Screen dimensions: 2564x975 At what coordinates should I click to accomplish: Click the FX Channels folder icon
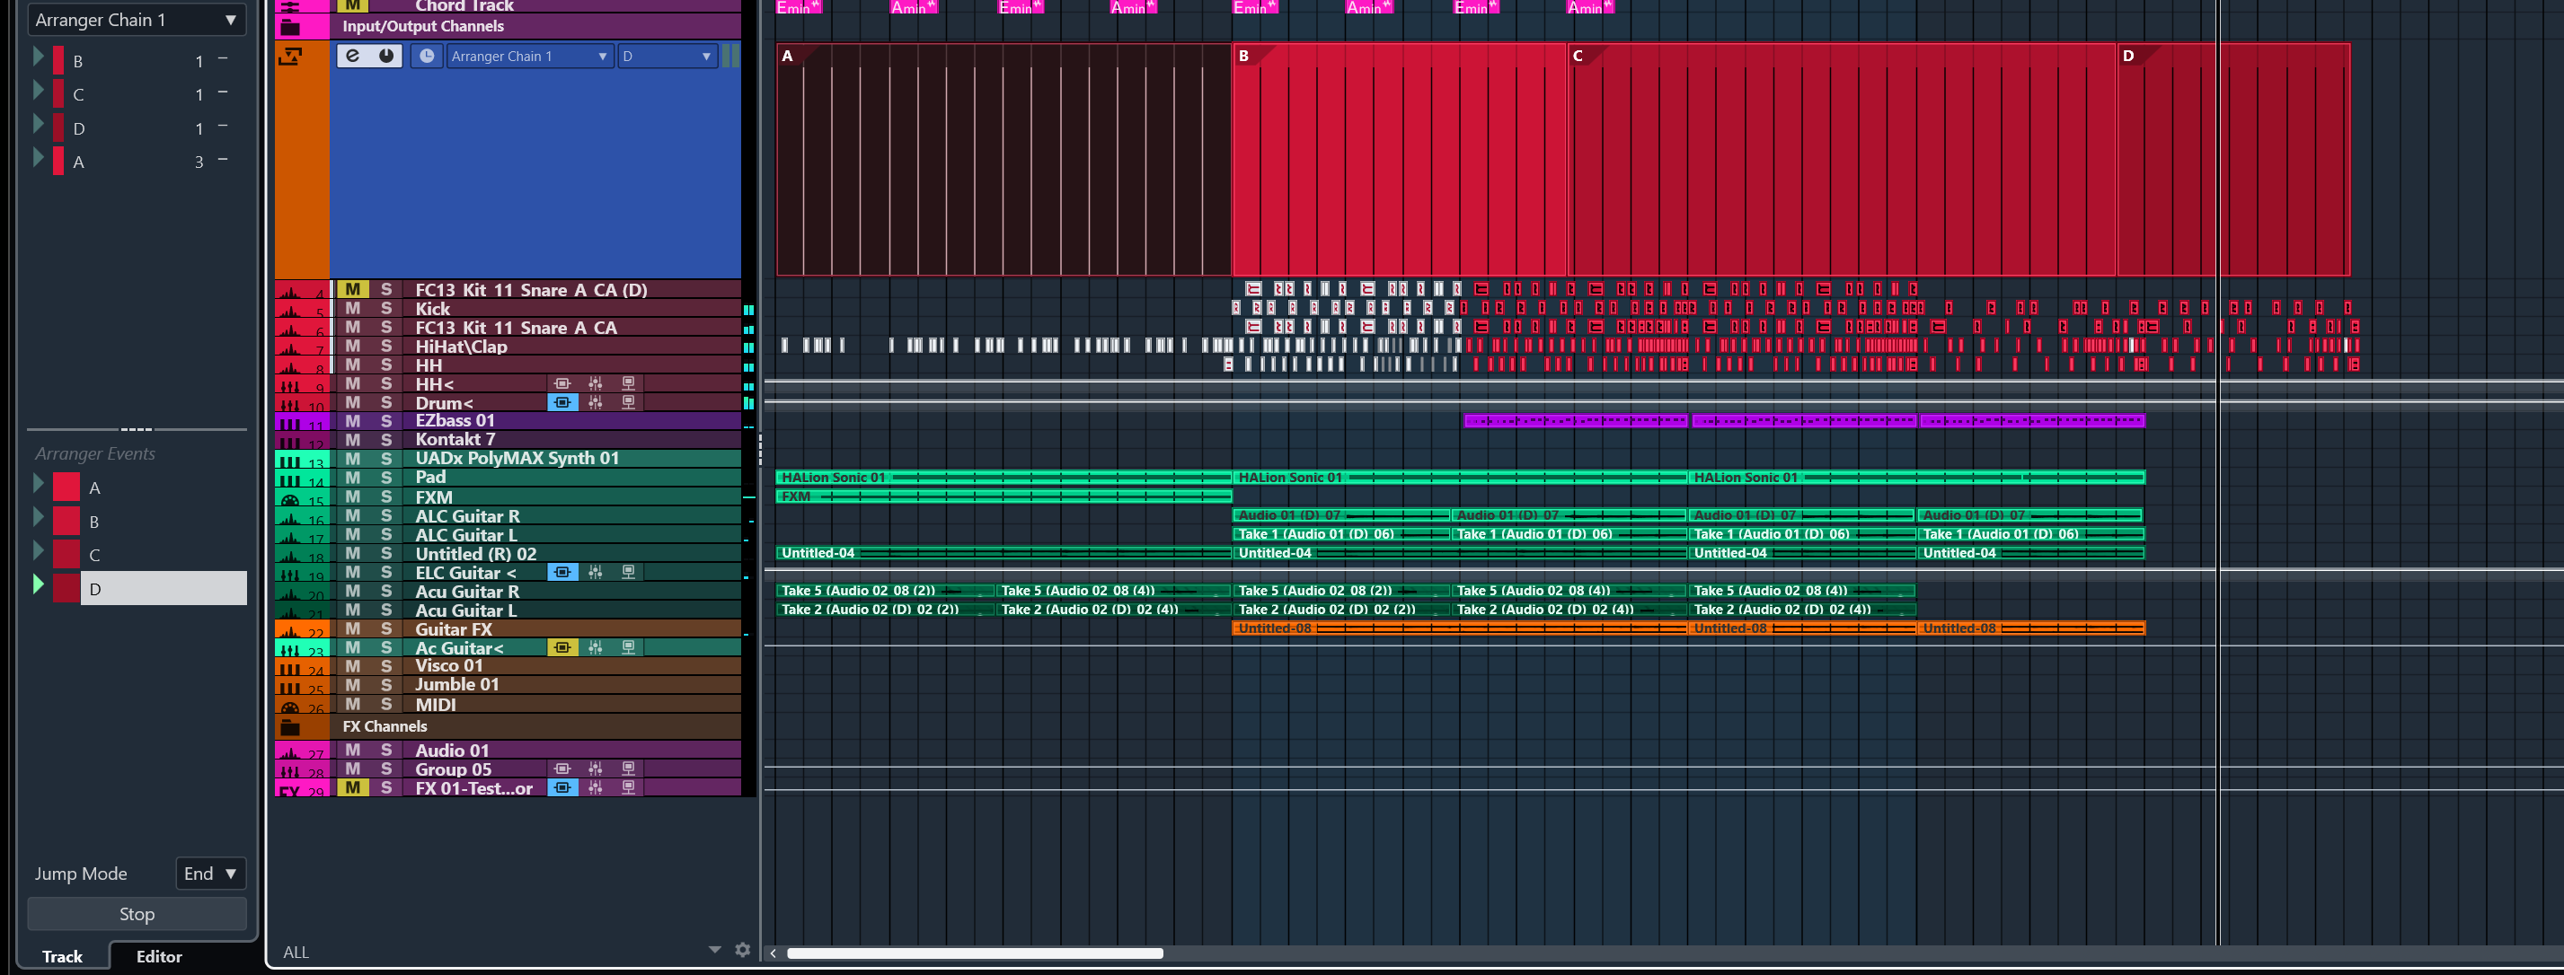click(291, 726)
